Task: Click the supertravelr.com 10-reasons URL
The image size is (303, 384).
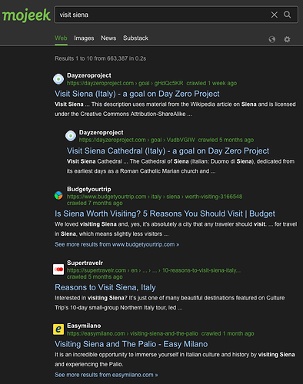Action: (154, 270)
